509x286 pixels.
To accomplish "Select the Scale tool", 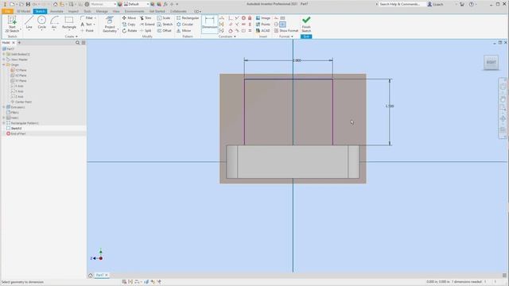I will point(164,17).
